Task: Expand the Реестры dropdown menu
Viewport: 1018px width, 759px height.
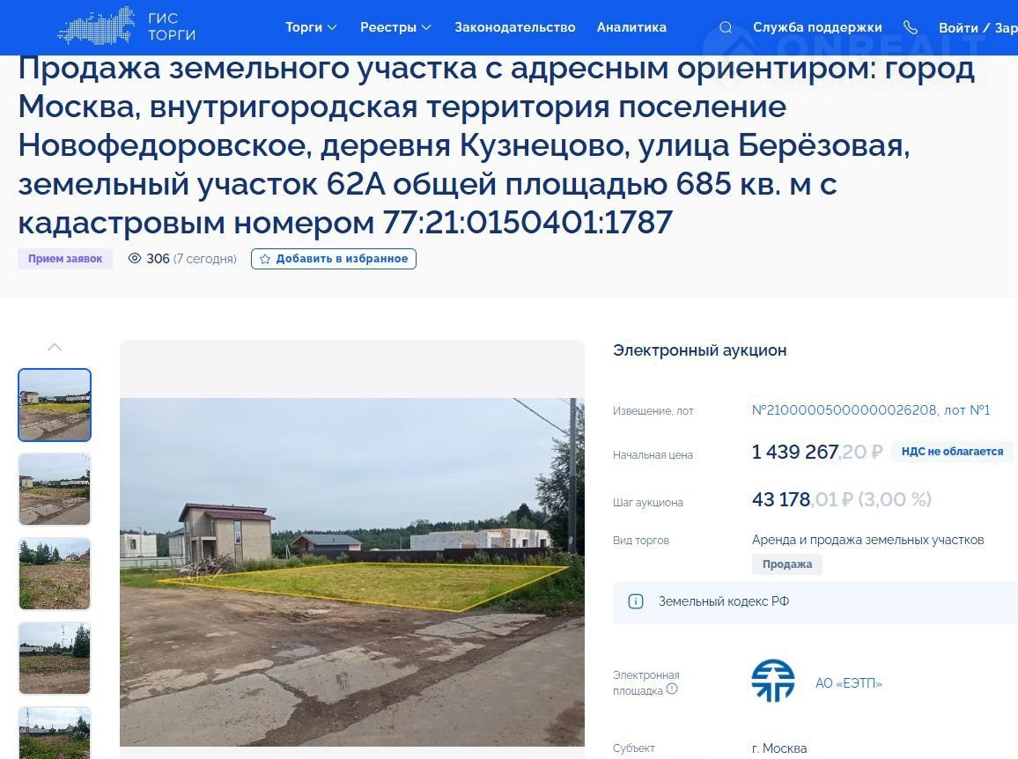Action: click(395, 27)
